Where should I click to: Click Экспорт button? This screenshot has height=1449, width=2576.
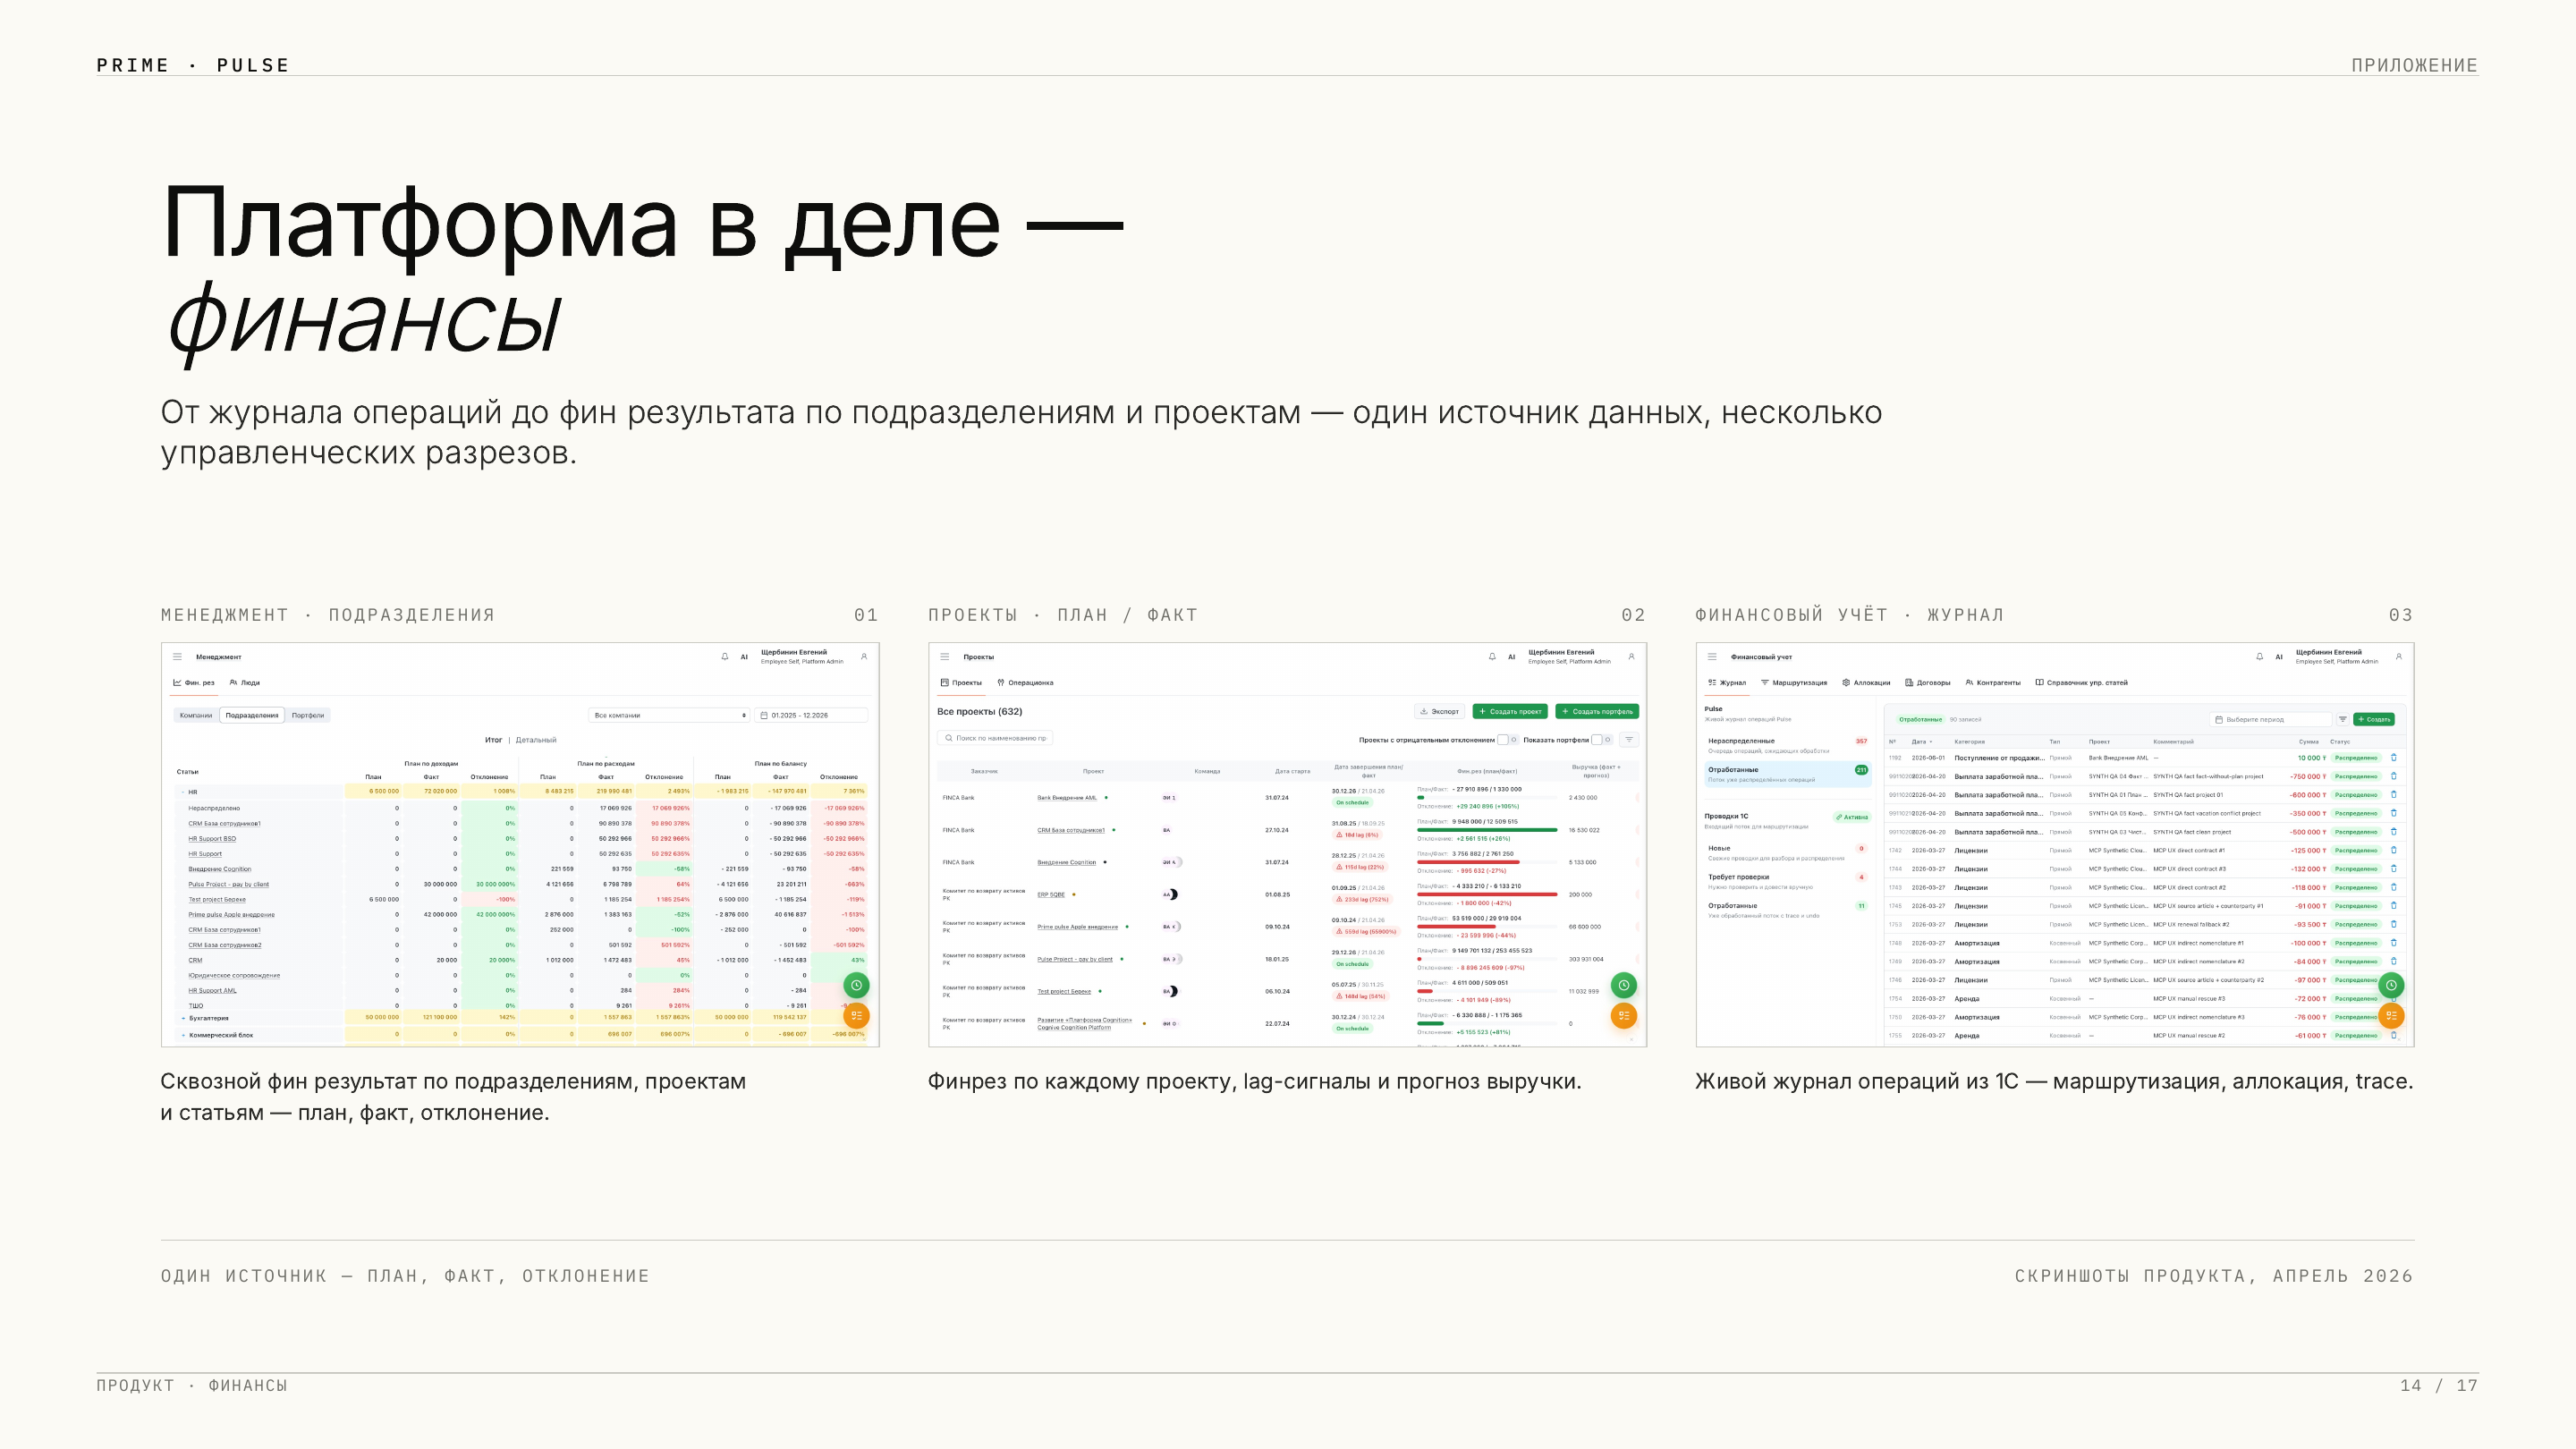(x=1439, y=712)
